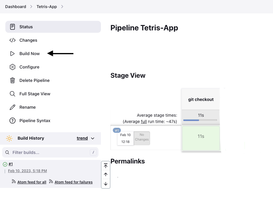The width and height of the screenshot is (273, 212).
Task: Click the Full Stage View magnifier icon
Action: pos(13,94)
